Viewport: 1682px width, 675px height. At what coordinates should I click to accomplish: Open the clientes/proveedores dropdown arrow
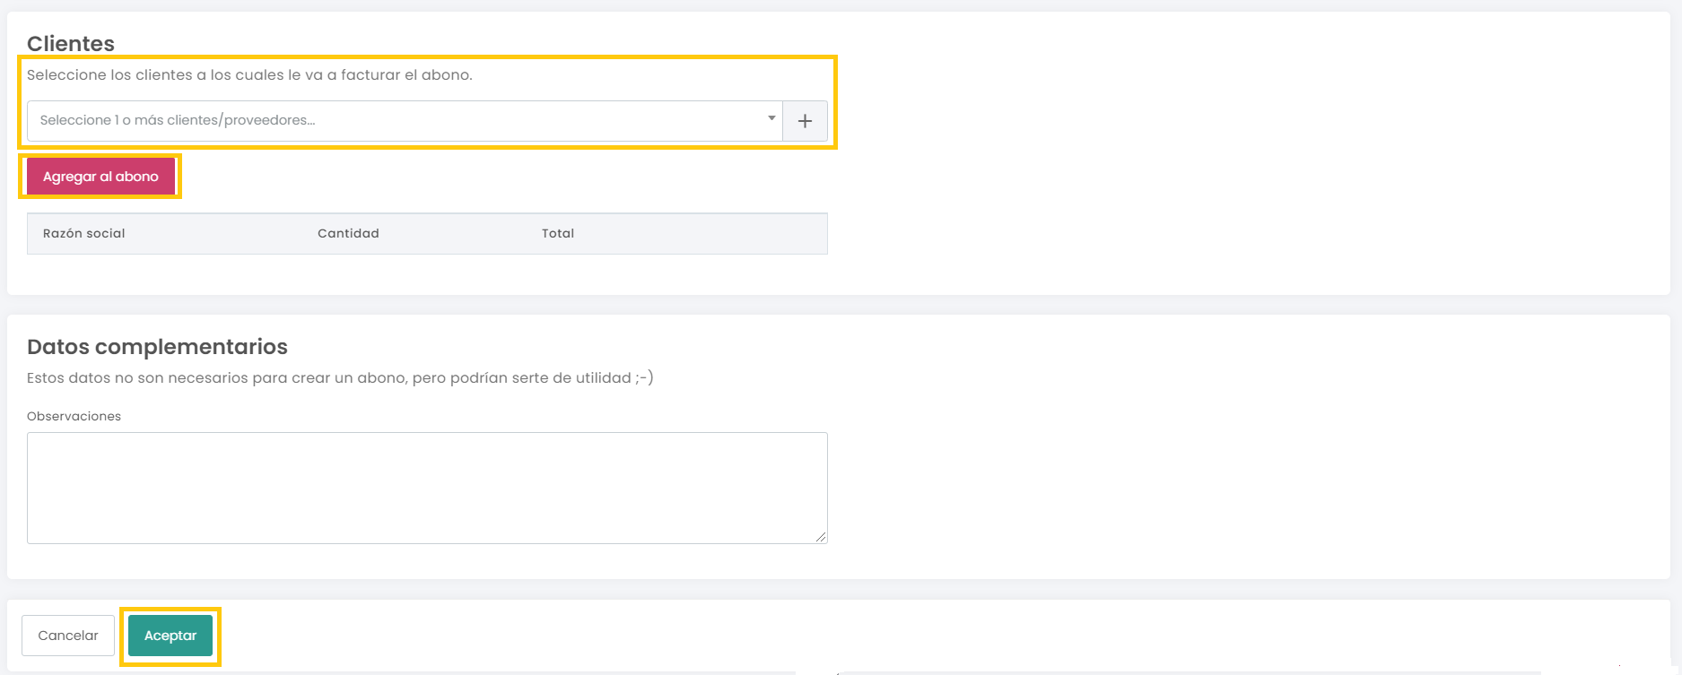click(771, 118)
